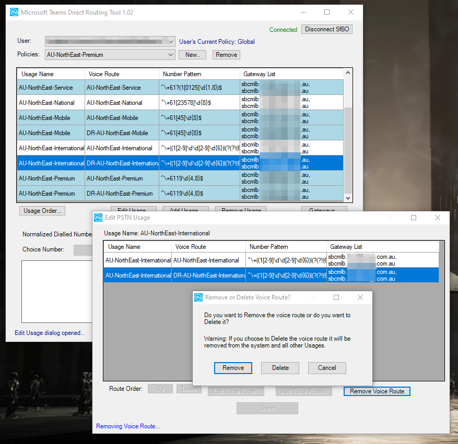Click the Edit PSTN Usage window app icon
Screen dimensions: 458x444
point(98,218)
